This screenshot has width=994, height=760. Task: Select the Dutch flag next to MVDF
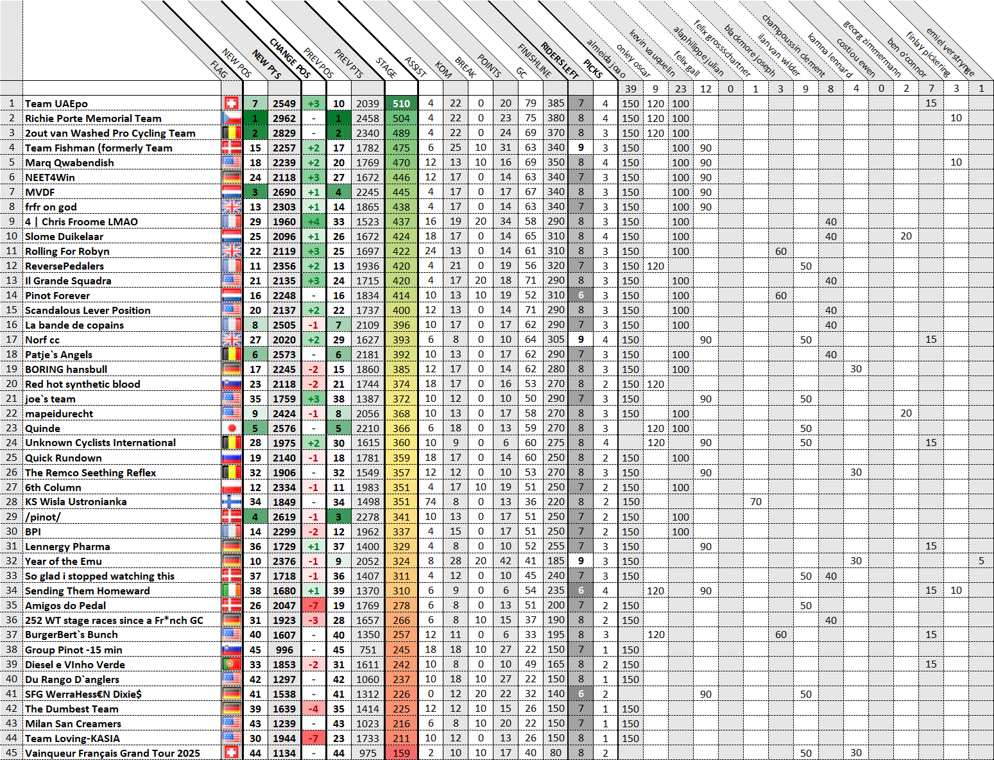click(232, 192)
